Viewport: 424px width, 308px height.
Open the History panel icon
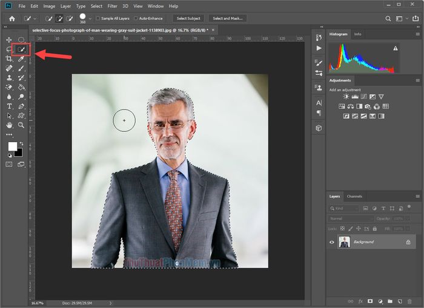[319, 38]
